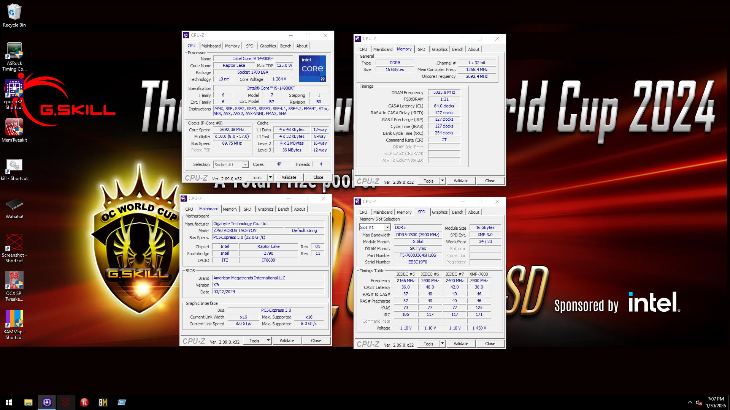Click CPU-Z title icon in SPD window
Image resolution: width=730 pixels, height=410 pixels.
[x=358, y=202]
